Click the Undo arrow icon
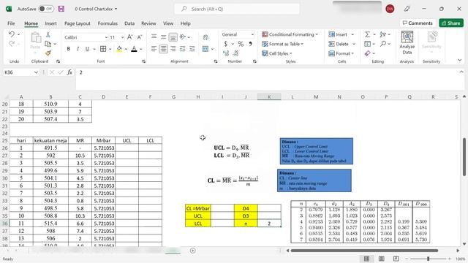The image size is (468, 263). pos(12,34)
